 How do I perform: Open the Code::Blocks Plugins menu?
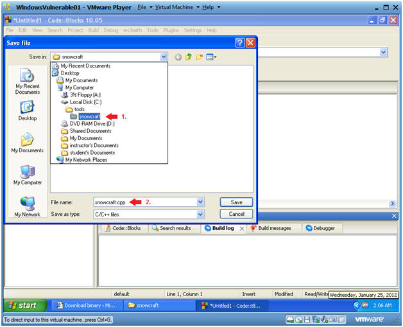click(171, 30)
